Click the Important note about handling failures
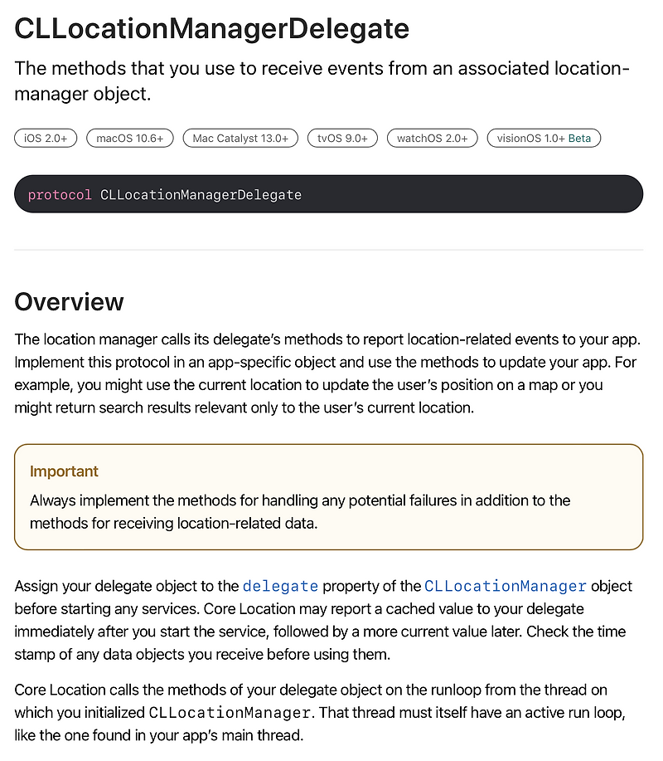 pos(300,512)
